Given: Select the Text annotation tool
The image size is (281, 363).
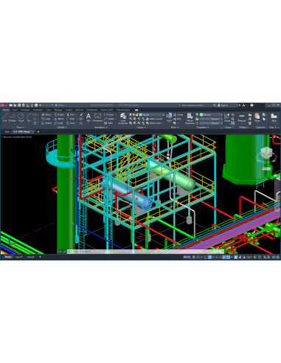Looking at the screenshot, I should coord(89,117).
